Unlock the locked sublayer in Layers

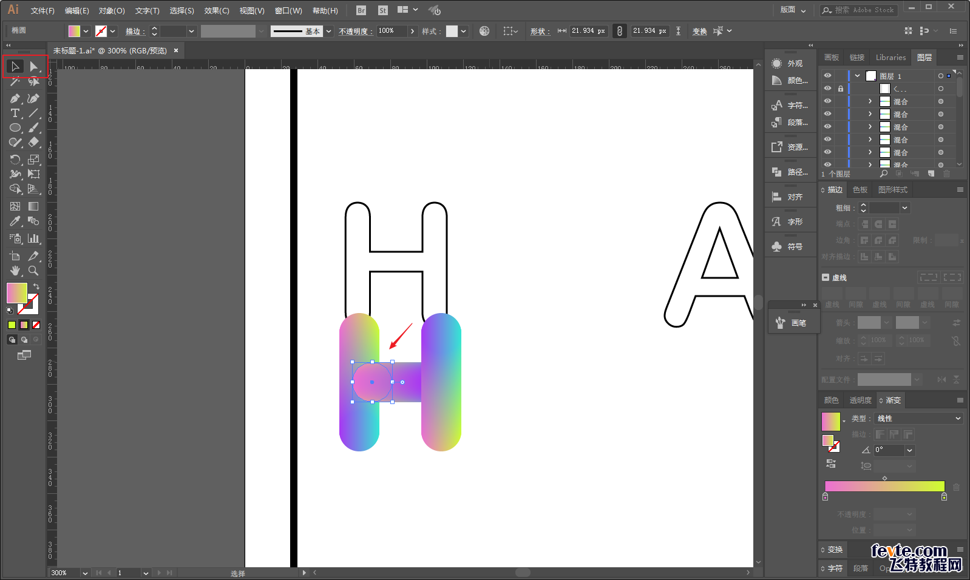(841, 89)
